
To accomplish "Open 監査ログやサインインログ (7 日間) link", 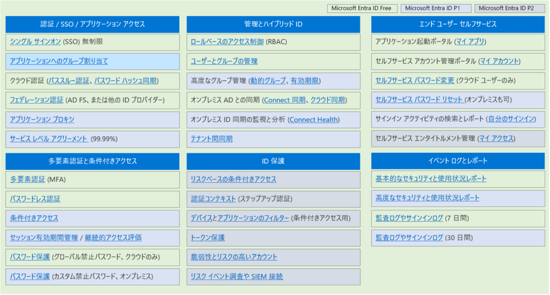I will tap(409, 218).
